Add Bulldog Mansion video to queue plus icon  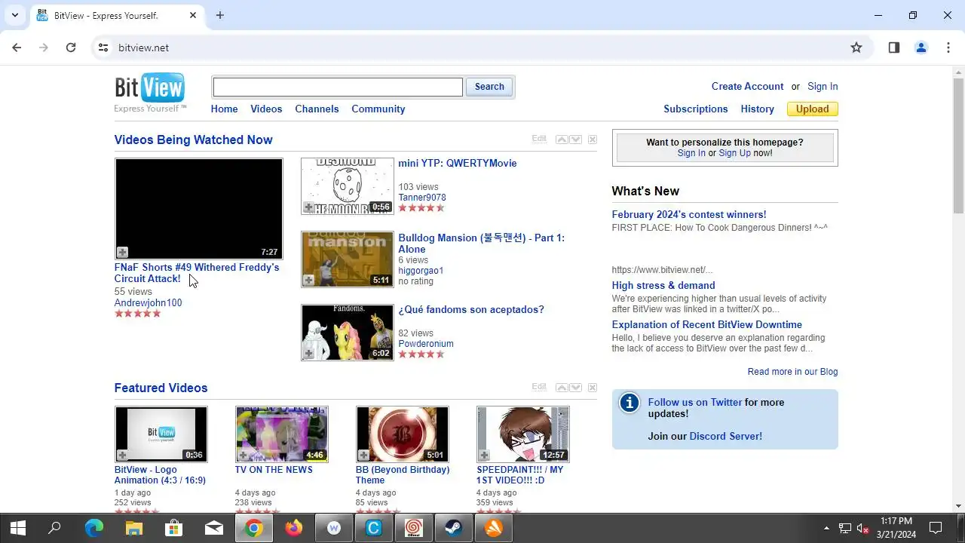[x=308, y=281]
